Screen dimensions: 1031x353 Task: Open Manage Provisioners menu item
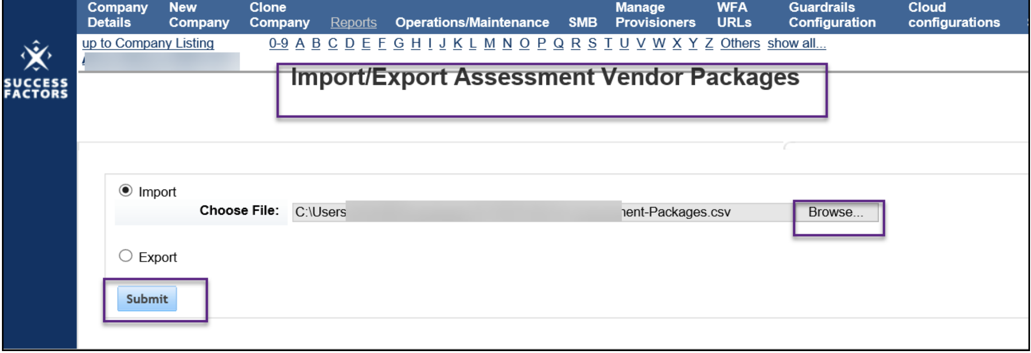[655, 15]
